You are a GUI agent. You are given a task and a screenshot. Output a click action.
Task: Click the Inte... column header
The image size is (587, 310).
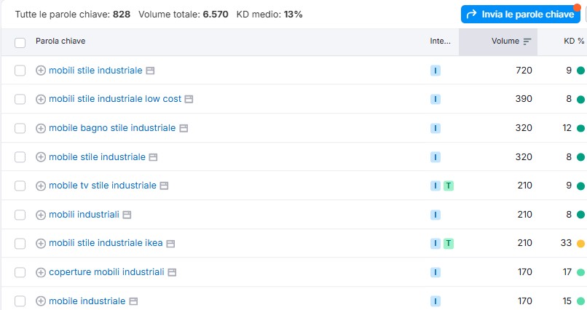pos(440,41)
